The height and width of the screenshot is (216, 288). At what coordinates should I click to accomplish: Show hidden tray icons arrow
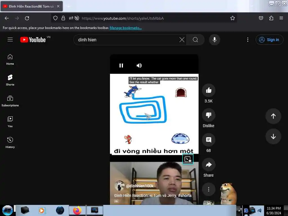(x=239, y=211)
